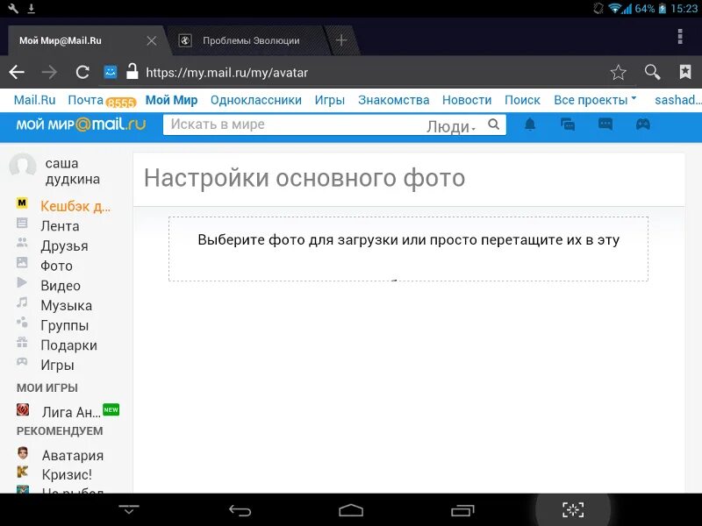Click the browser forward arrow
The width and height of the screenshot is (702, 526).
[x=49, y=72]
